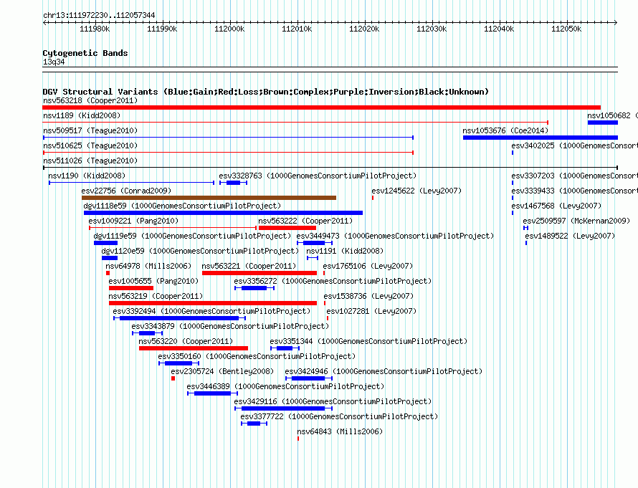Open nsv509517 (Teague2010) variant label
638x488 pixels.
tap(90, 130)
